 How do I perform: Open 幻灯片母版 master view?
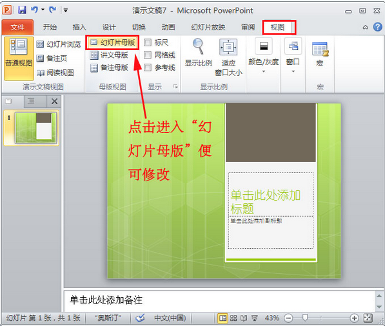click(x=112, y=42)
